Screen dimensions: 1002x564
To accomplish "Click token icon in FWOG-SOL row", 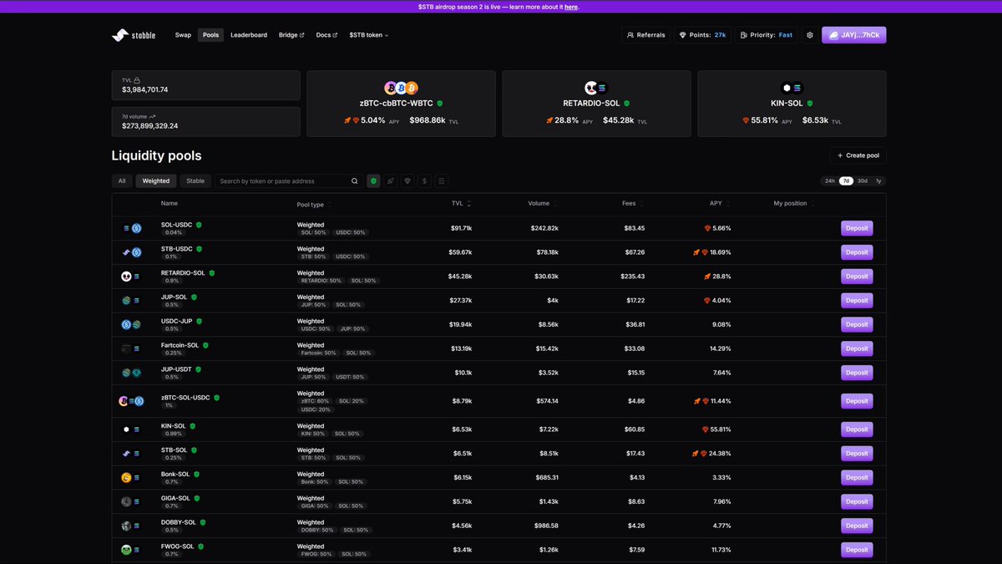I will [126, 550].
